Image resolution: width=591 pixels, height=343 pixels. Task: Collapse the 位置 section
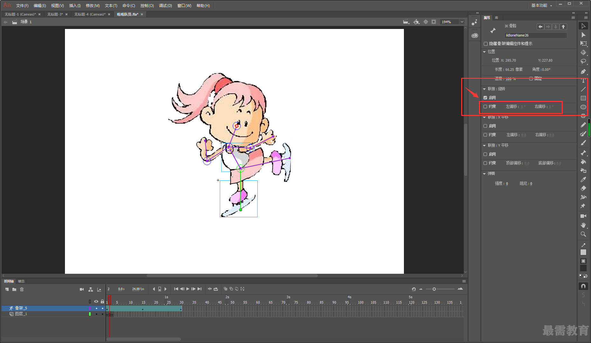484,52
